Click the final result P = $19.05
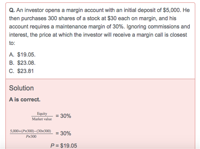Image resolution: width=200 pixels, height=149 pixels. pyautogui.click(x=64, y=146)
